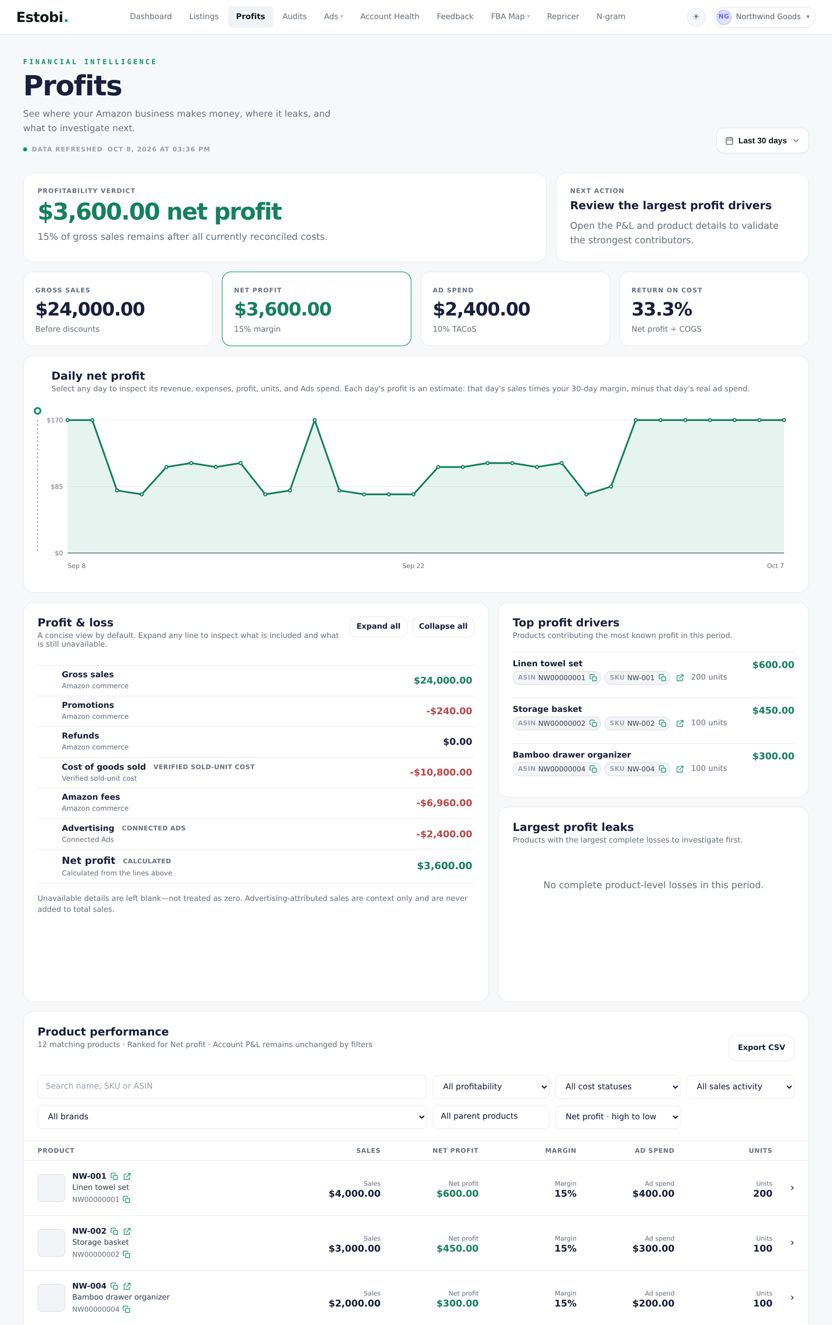Switch to the Account Health tab
This screenshot has width=832, height=1325.
[x=389, y=17]
